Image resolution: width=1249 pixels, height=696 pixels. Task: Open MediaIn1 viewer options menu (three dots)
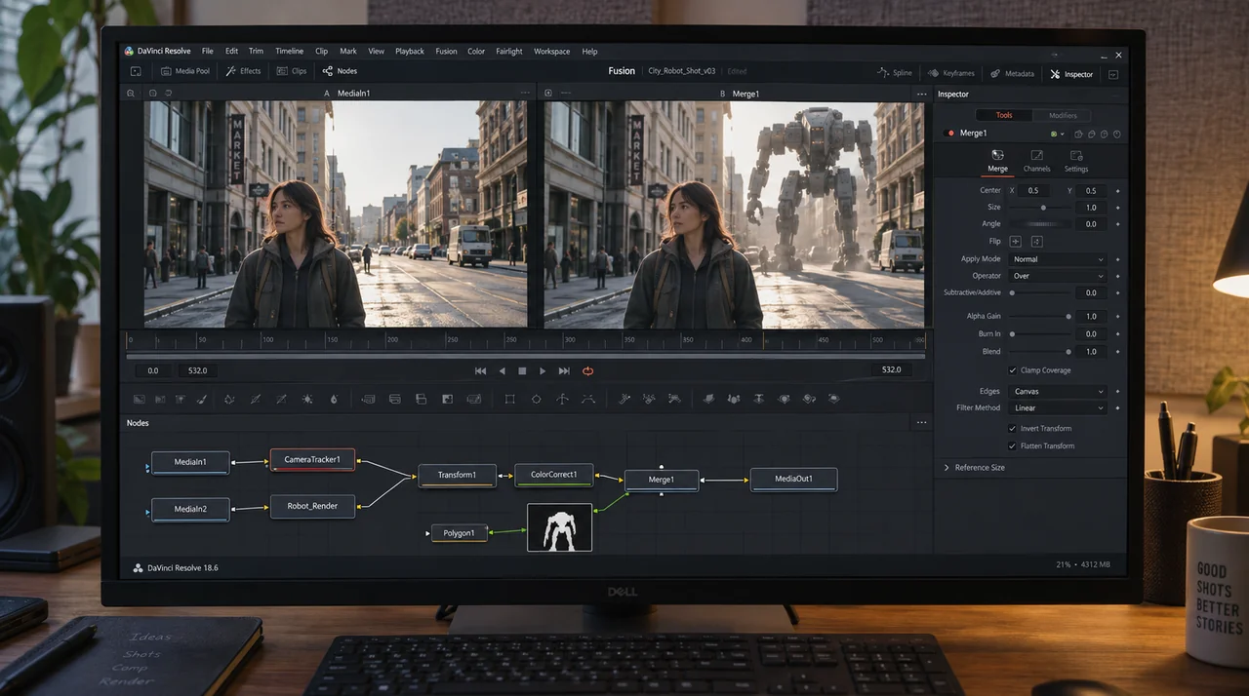(x=525, y=93)
